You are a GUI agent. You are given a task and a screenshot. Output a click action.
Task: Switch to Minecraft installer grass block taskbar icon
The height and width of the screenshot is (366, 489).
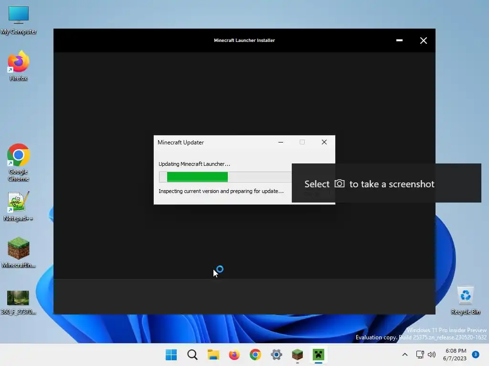point(297,355)
